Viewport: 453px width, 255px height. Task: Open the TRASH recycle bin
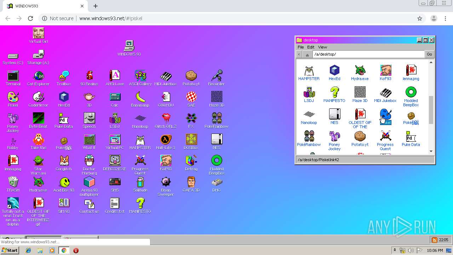tap(13, 185)
